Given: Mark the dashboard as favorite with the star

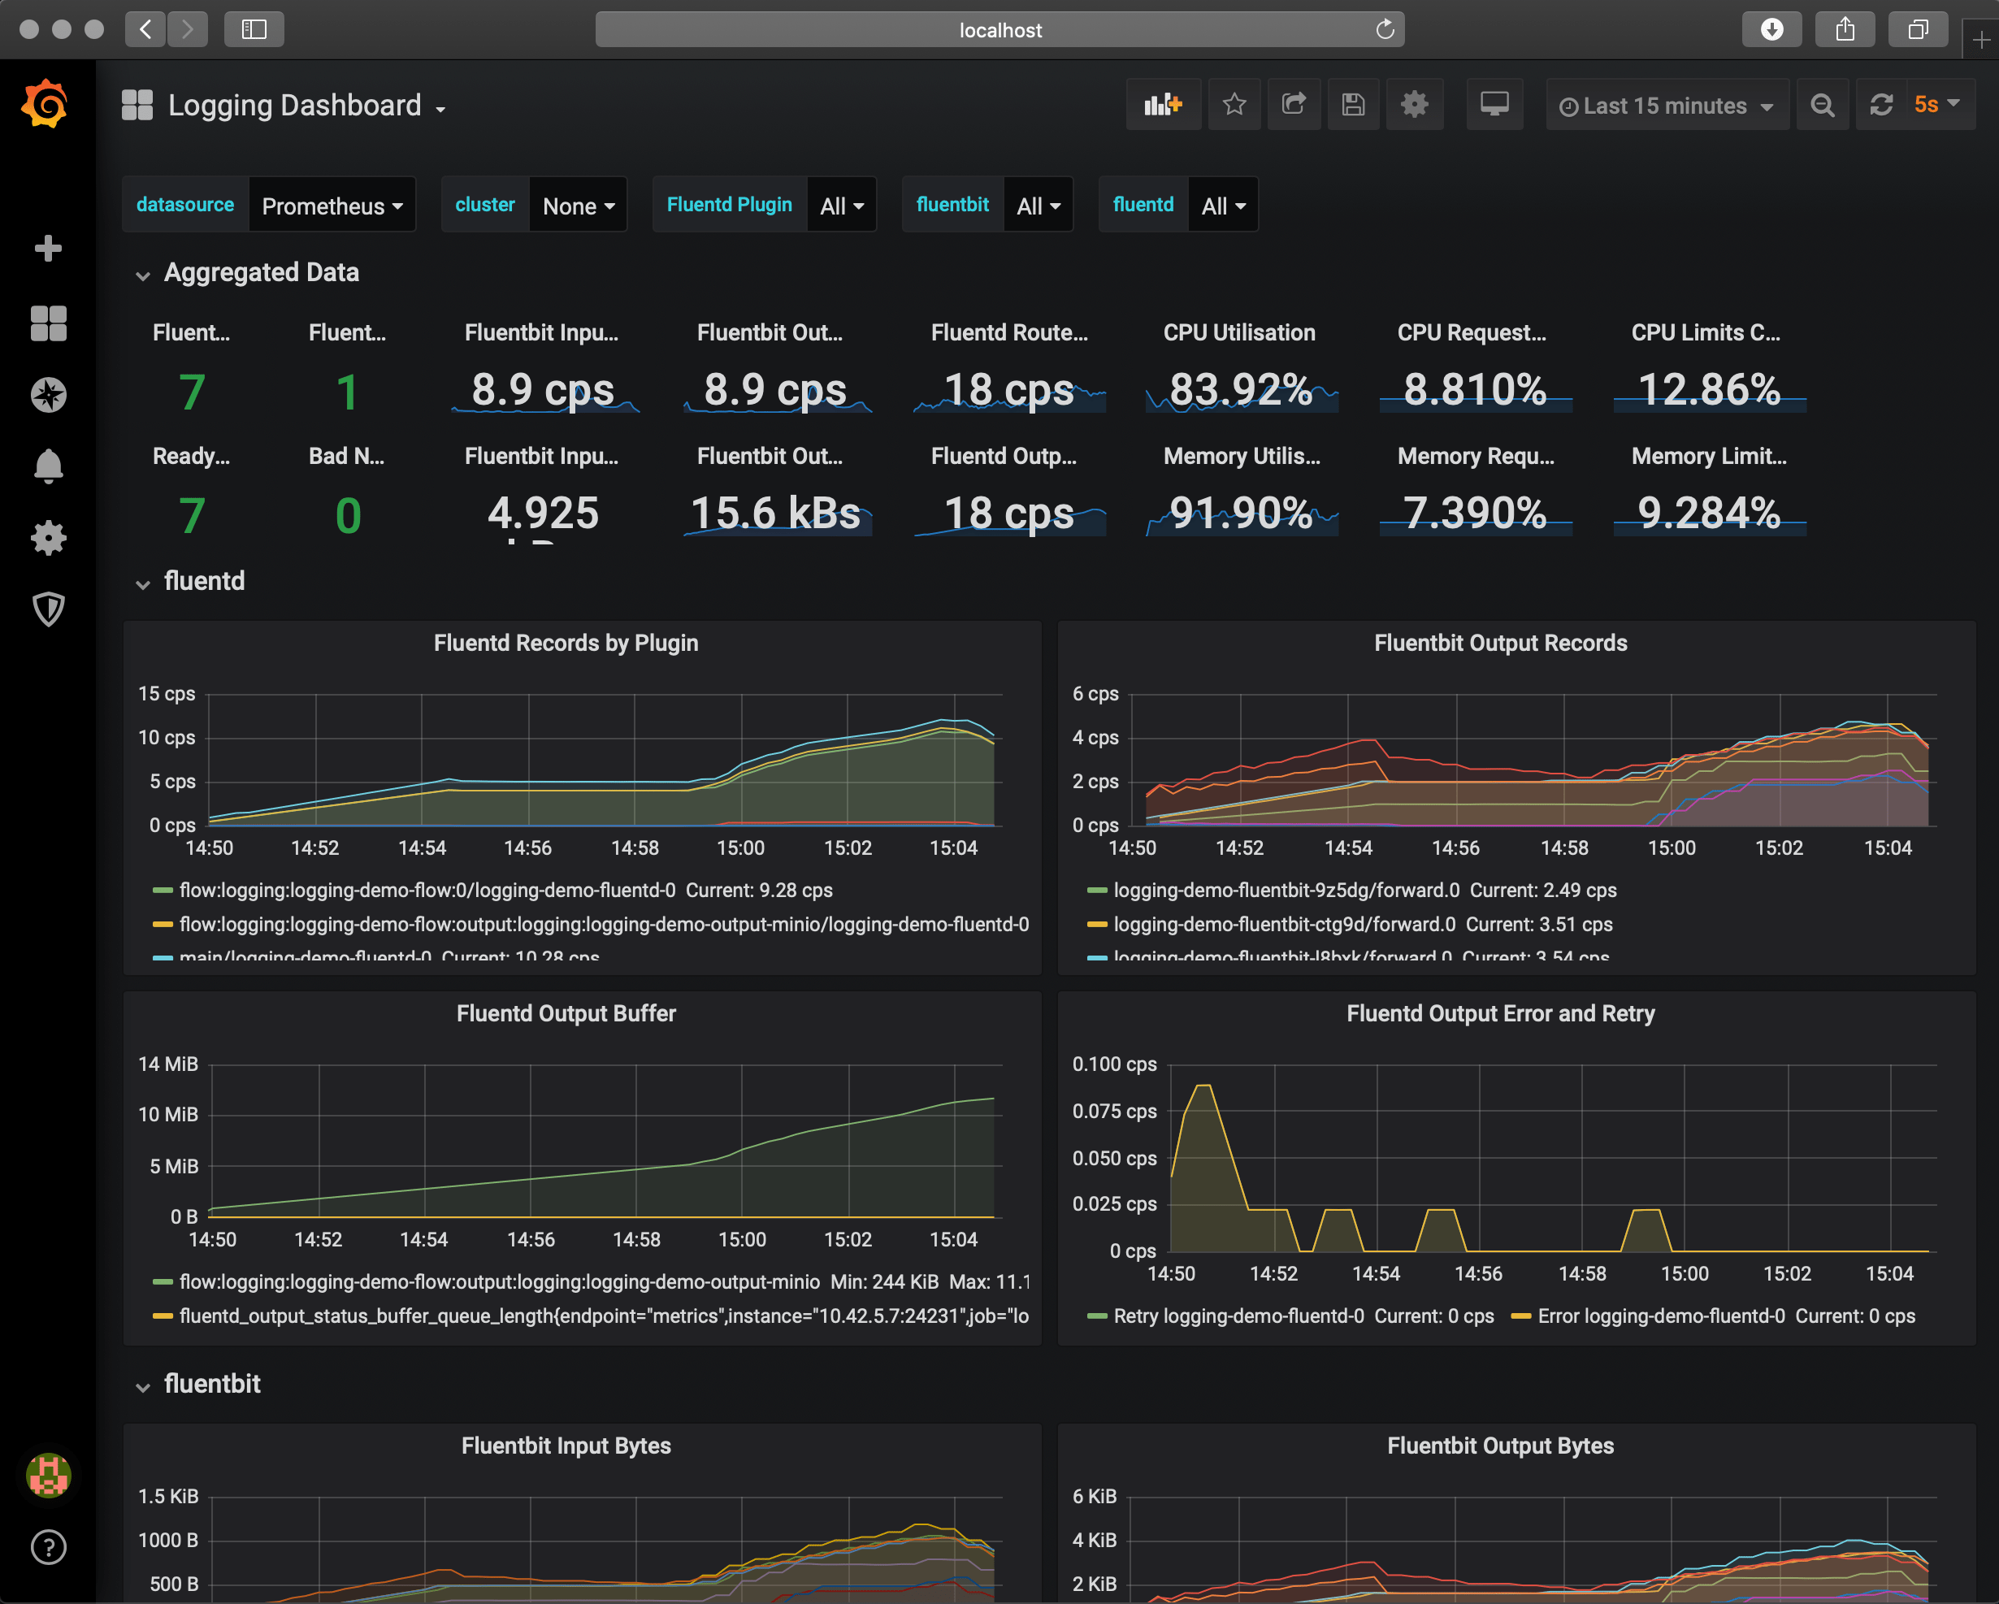Looking at the screenshot, I should (x=1234, y=105).
